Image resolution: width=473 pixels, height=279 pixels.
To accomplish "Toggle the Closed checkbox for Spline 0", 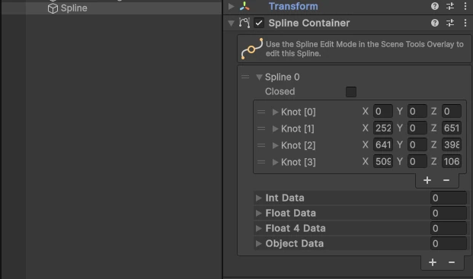I will tap(351, 92).
